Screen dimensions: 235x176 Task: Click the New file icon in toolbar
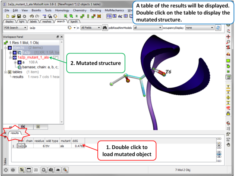[x=7, y=16]
